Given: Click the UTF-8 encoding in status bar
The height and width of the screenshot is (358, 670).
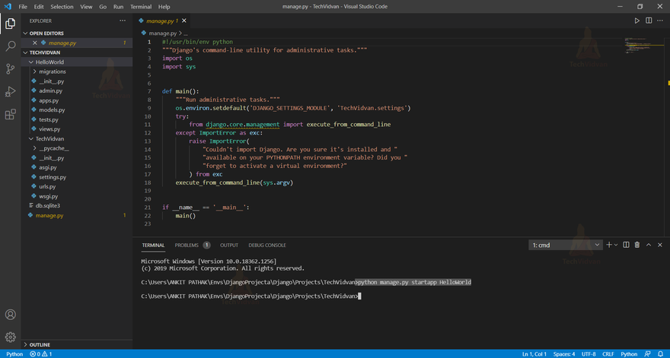Looking at the screenshot, I should click(589, 354).
